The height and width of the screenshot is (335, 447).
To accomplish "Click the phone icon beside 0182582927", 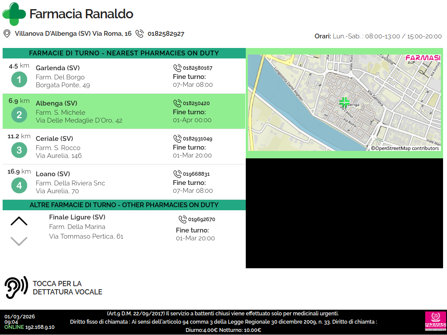I will pos(140,34).
